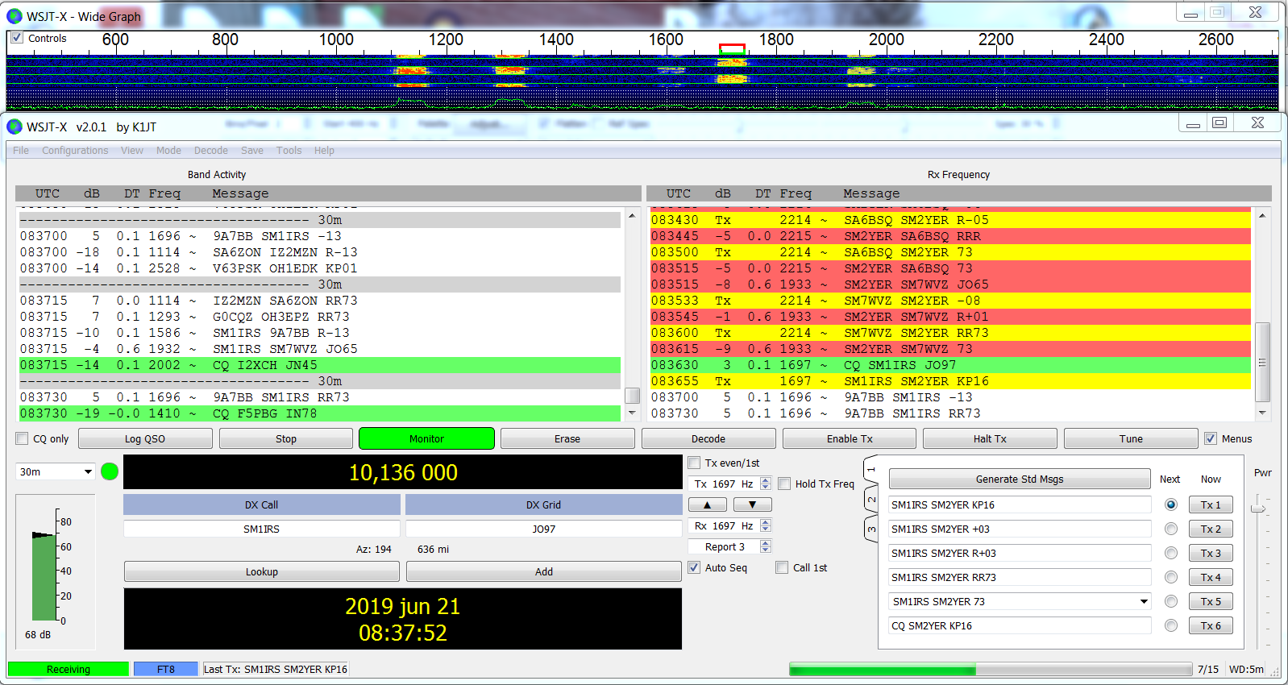
Task: Click the Enable Tx button
Action: pos(849,438)
